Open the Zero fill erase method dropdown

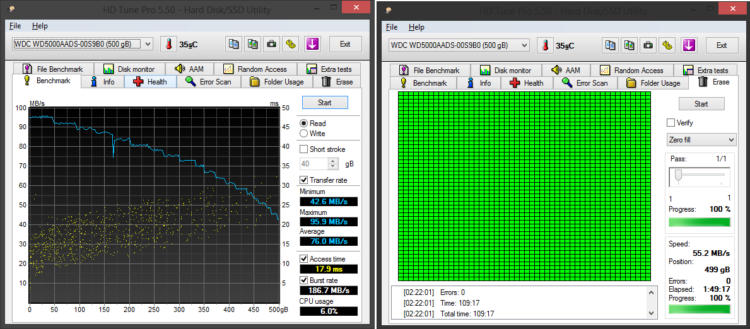pyautogui.click(x=701, y=140)
